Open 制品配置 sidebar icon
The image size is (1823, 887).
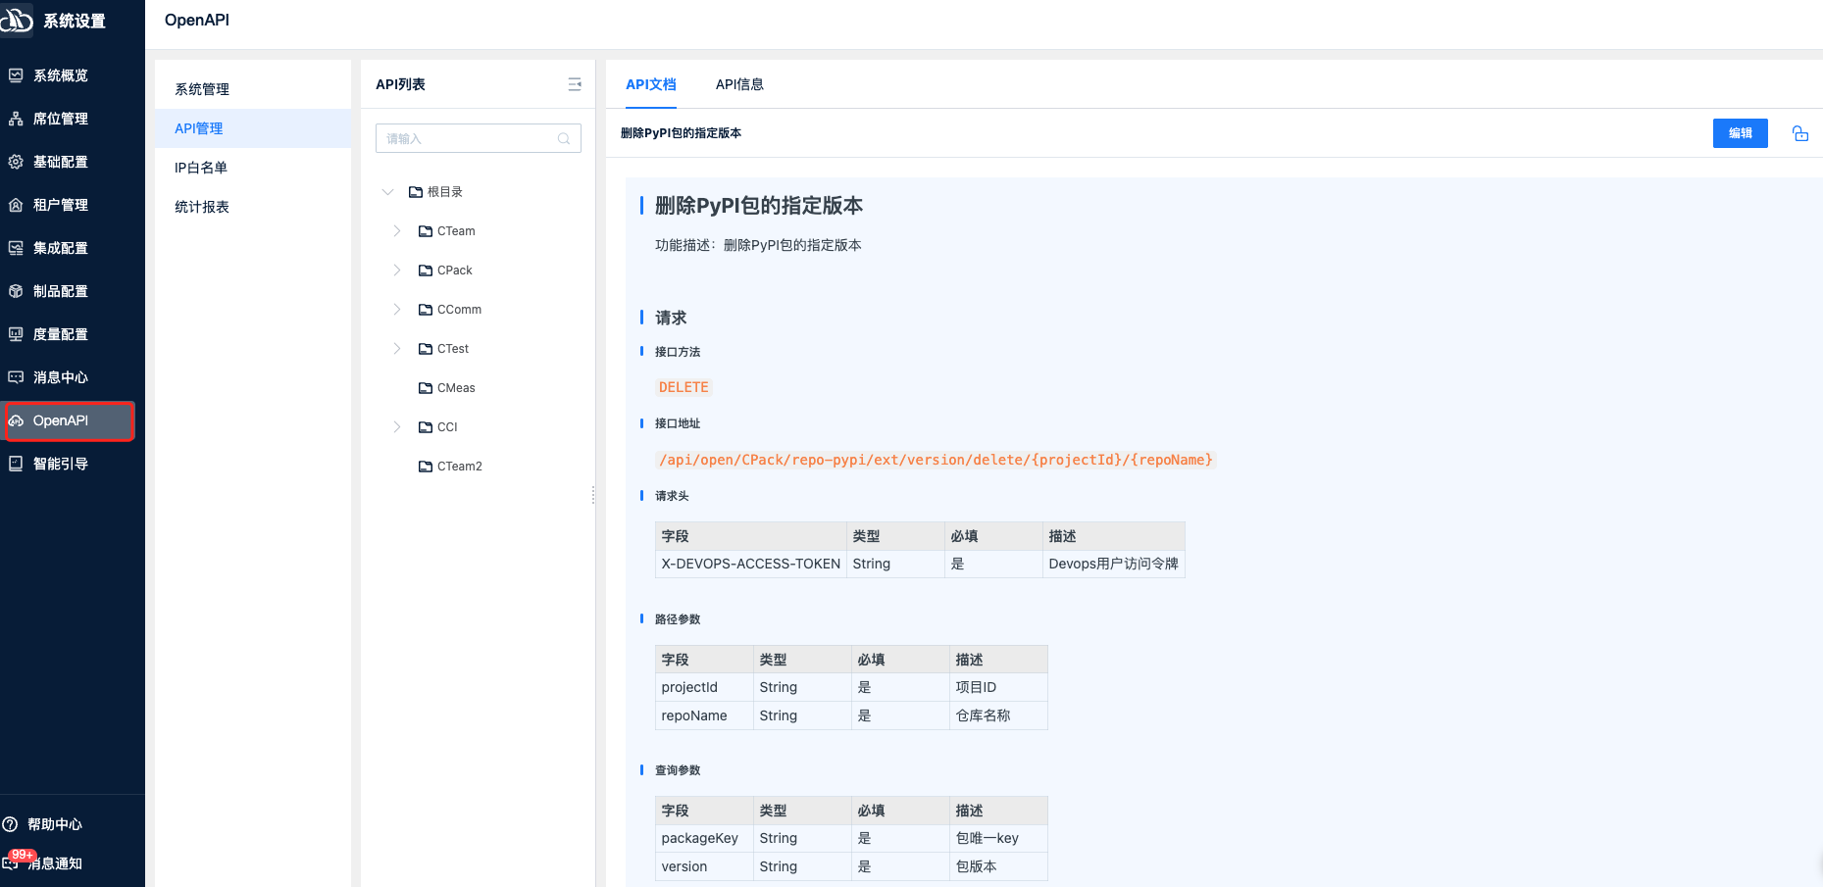tap(16, 291)
